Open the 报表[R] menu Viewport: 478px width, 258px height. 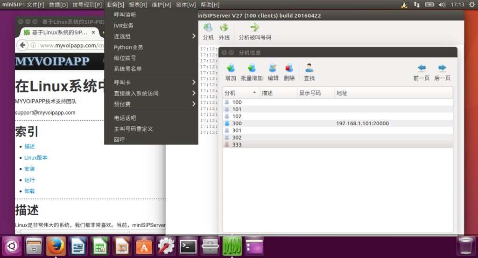click(x=137, y=5)
